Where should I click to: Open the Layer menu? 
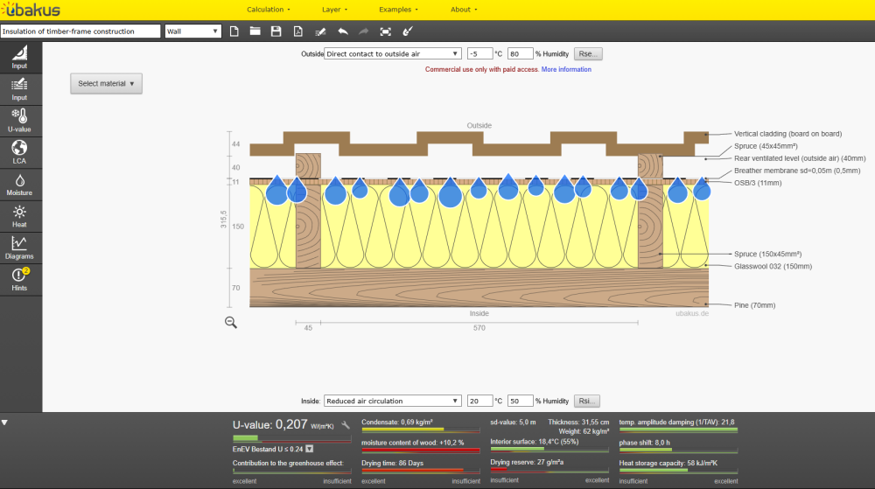334,10
